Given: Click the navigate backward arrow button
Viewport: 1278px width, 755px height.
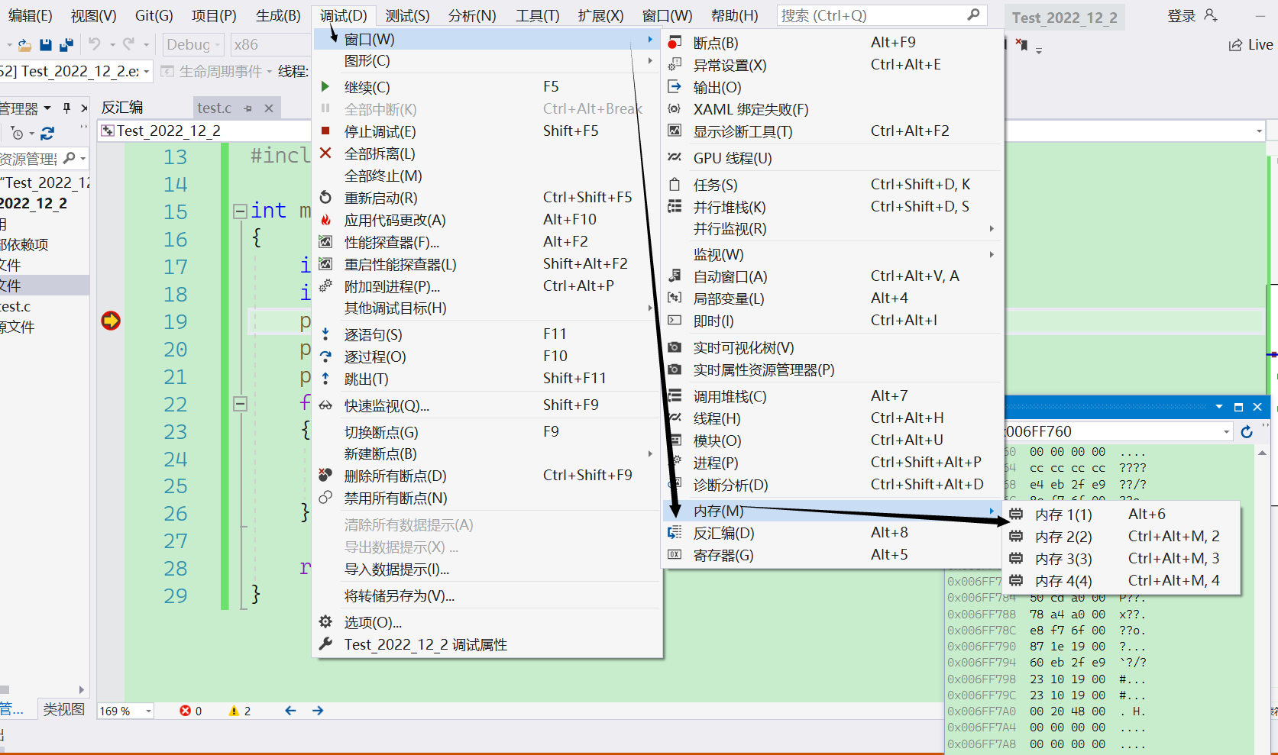Looking at the screenshot, I should click(x=290, y=711).
